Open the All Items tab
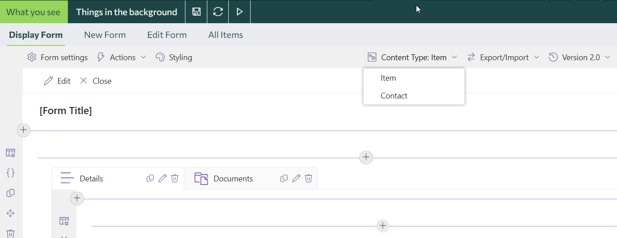The height and width of the screenshot is (238, 617). point(226,35)
